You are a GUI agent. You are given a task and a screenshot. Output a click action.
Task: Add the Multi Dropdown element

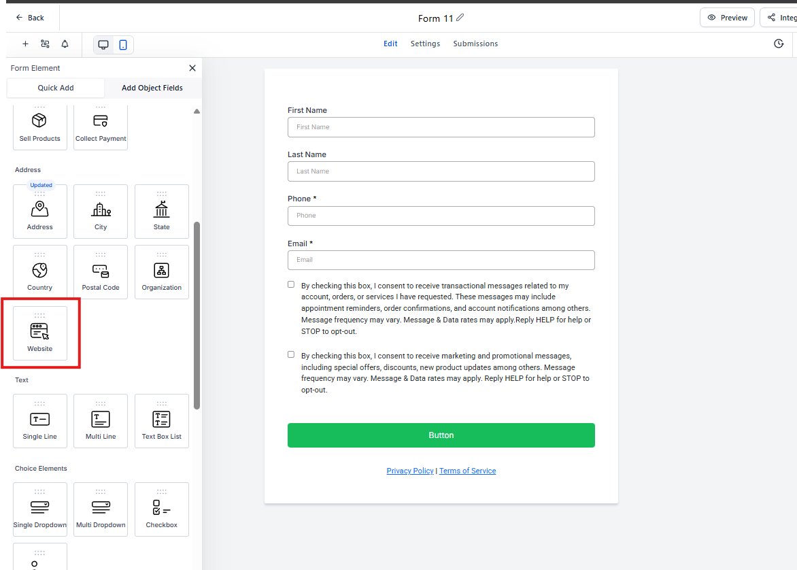click(x=101, y=509)
